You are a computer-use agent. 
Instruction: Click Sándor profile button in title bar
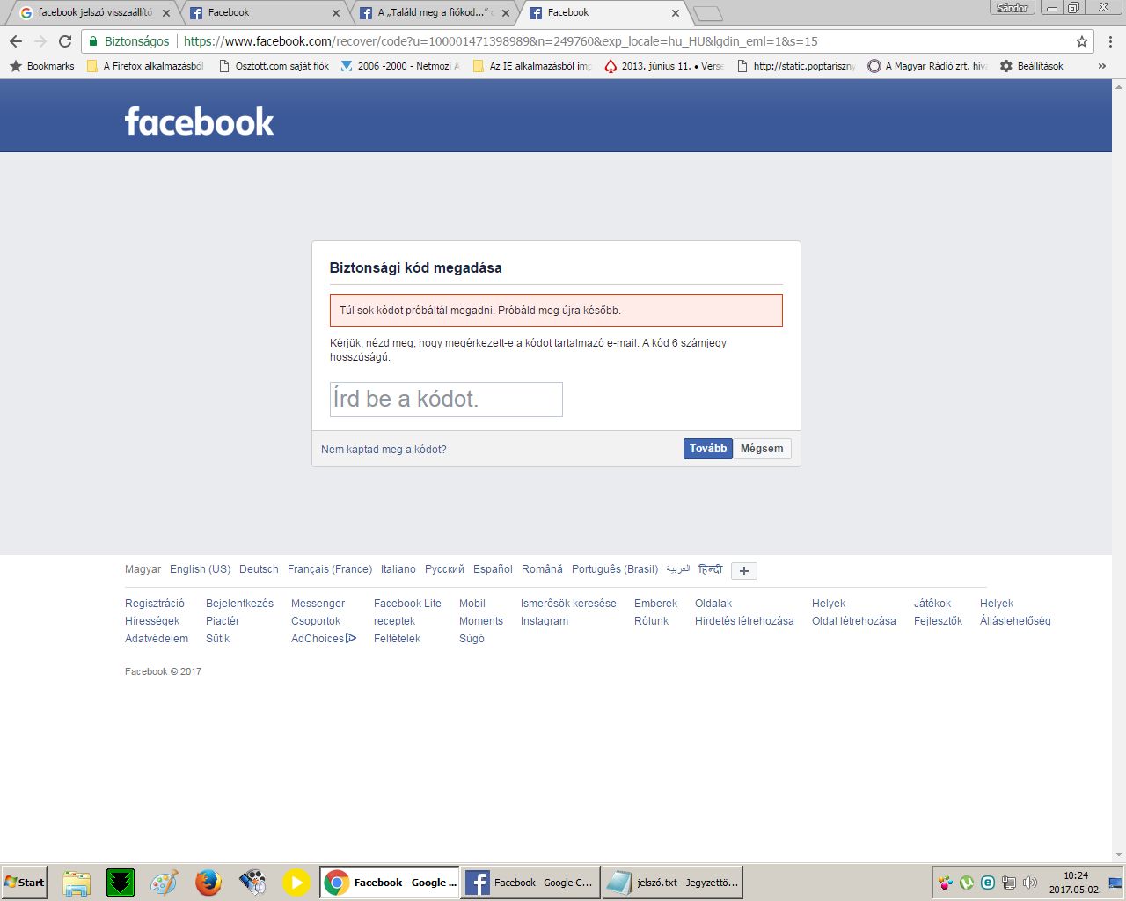coord(1013,8)
